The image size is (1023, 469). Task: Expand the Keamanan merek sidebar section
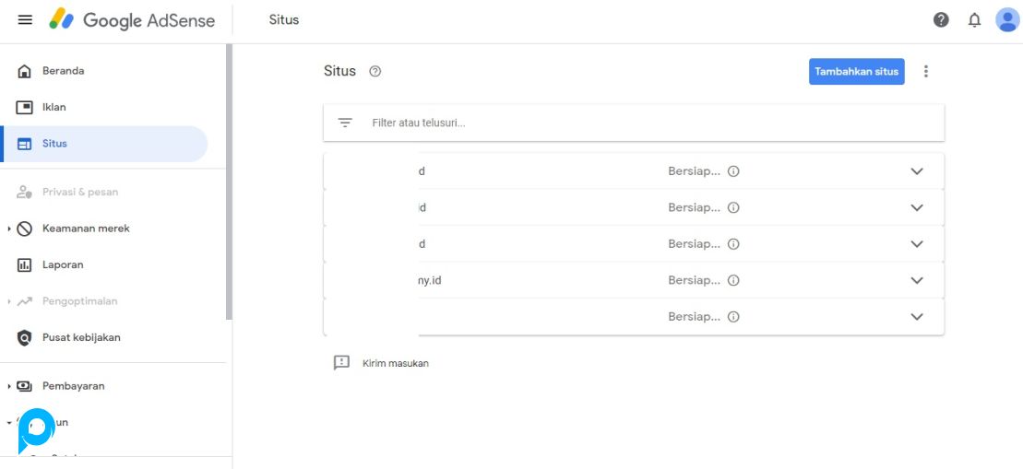click(x=9, y=229)
